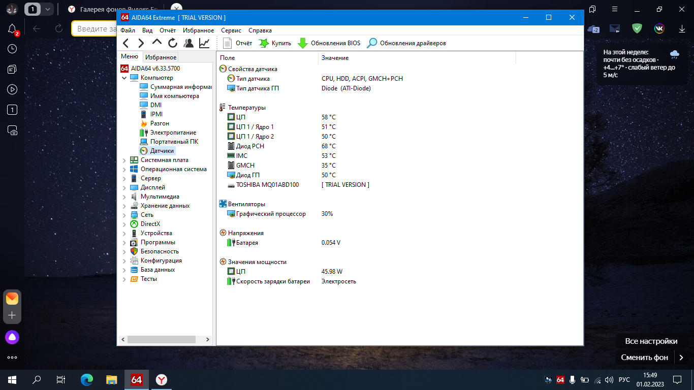The width and height of the screenshot is (694, 390).
Task: Click the AIDA64 up-level arrow icon
Action: point(157,43)
